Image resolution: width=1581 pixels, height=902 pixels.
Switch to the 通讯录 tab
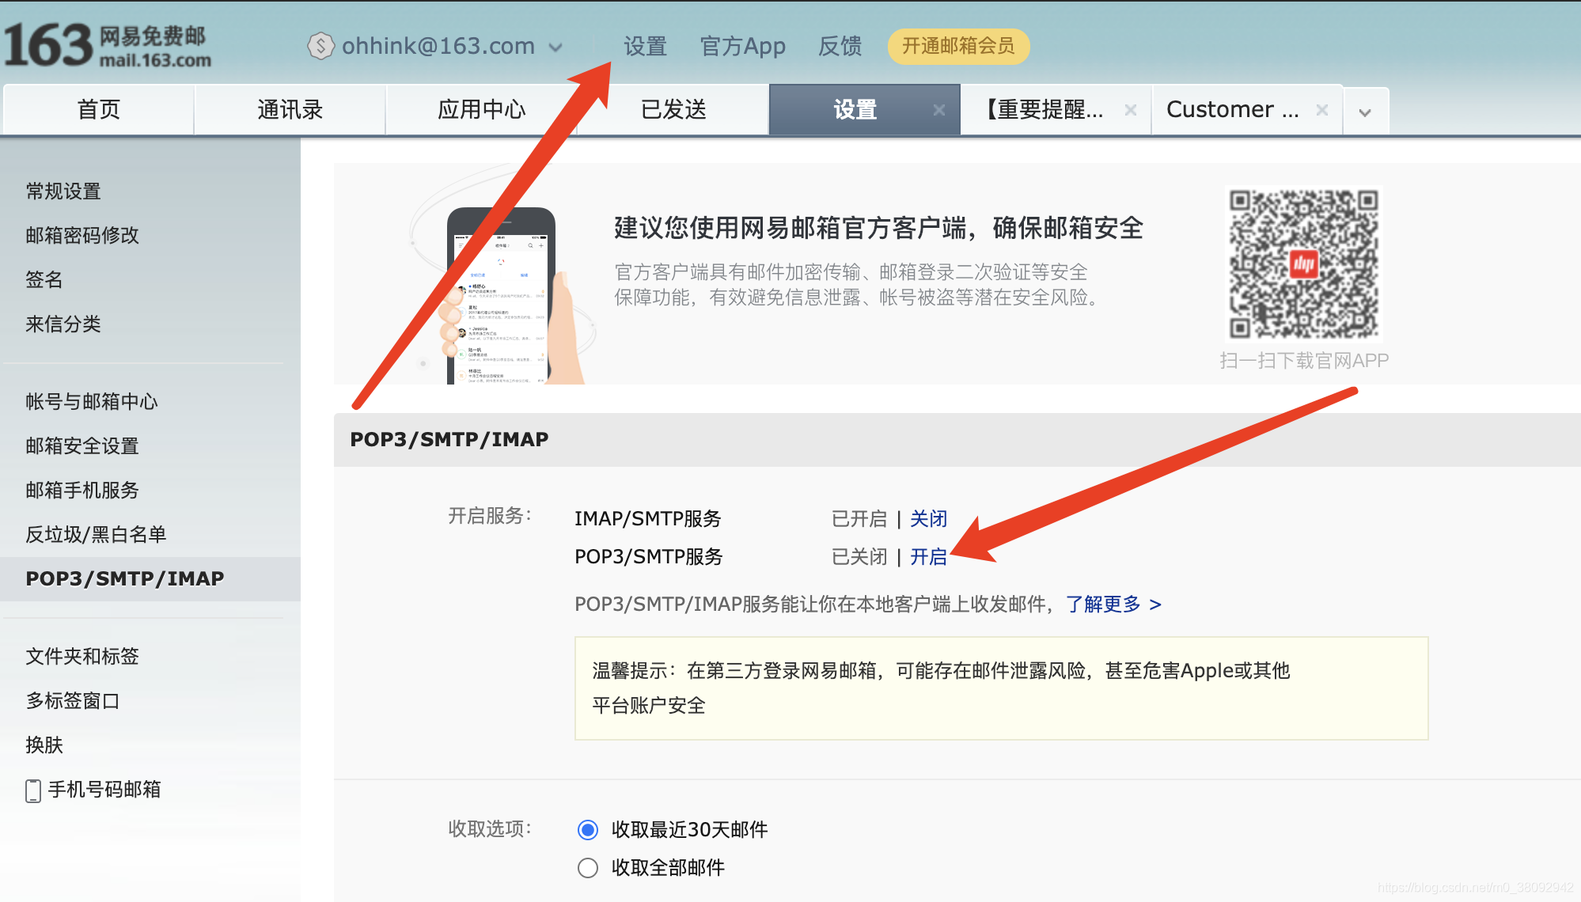290,110
